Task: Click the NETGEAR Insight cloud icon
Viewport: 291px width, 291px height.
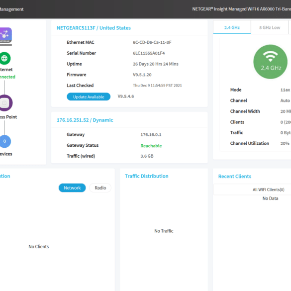Action: click(x=5, y=35)
